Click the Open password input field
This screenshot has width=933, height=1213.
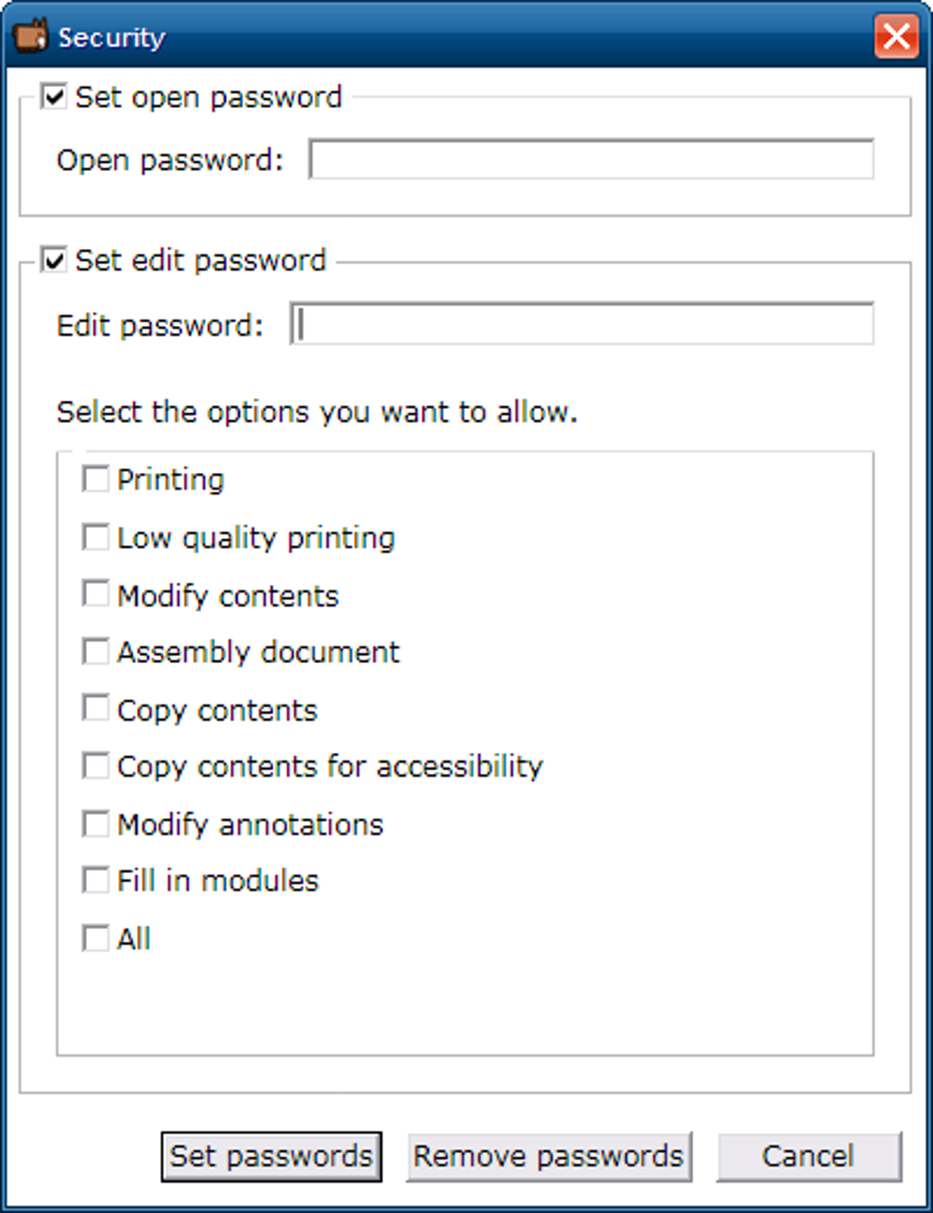click(591, 159)
